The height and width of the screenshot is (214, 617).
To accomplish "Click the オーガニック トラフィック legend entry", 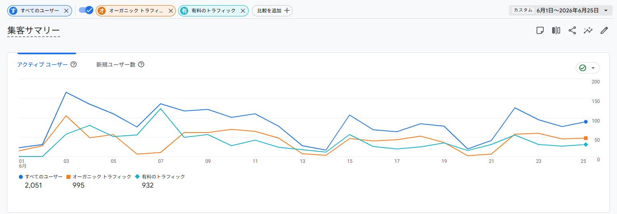I will click(99, 176).
